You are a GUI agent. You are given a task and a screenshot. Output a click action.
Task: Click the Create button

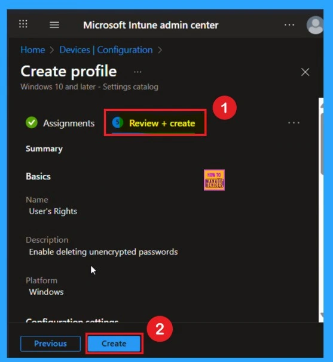tap(114, 344)
